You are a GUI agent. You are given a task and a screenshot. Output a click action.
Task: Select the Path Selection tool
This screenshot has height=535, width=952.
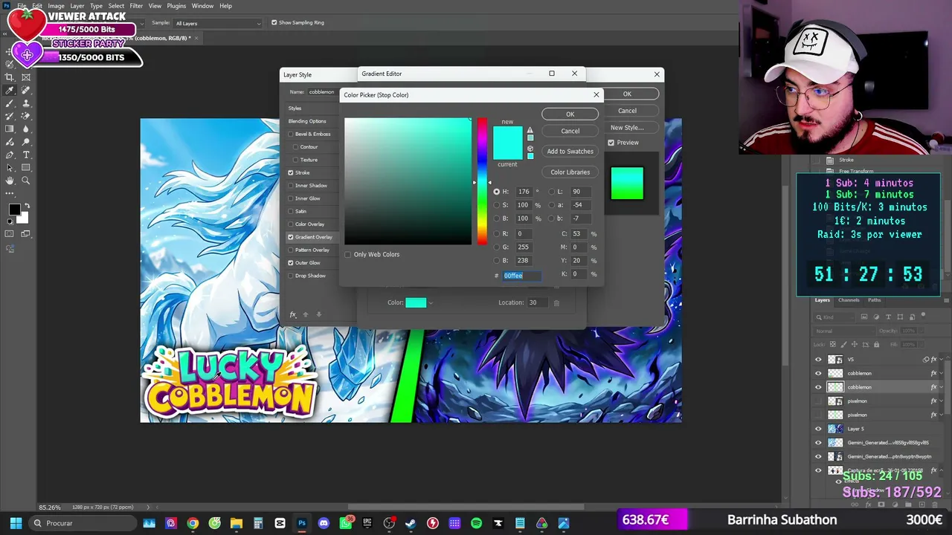point(10,168)
